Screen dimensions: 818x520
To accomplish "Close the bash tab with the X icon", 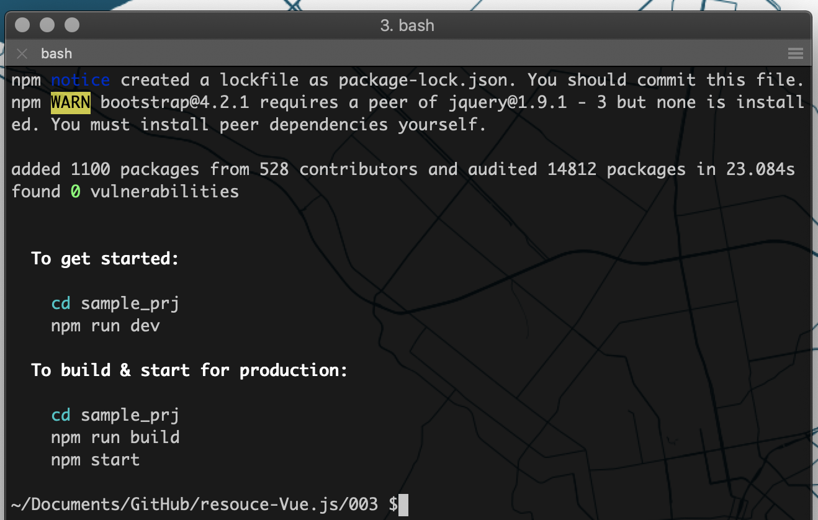I will click(22, 54).
